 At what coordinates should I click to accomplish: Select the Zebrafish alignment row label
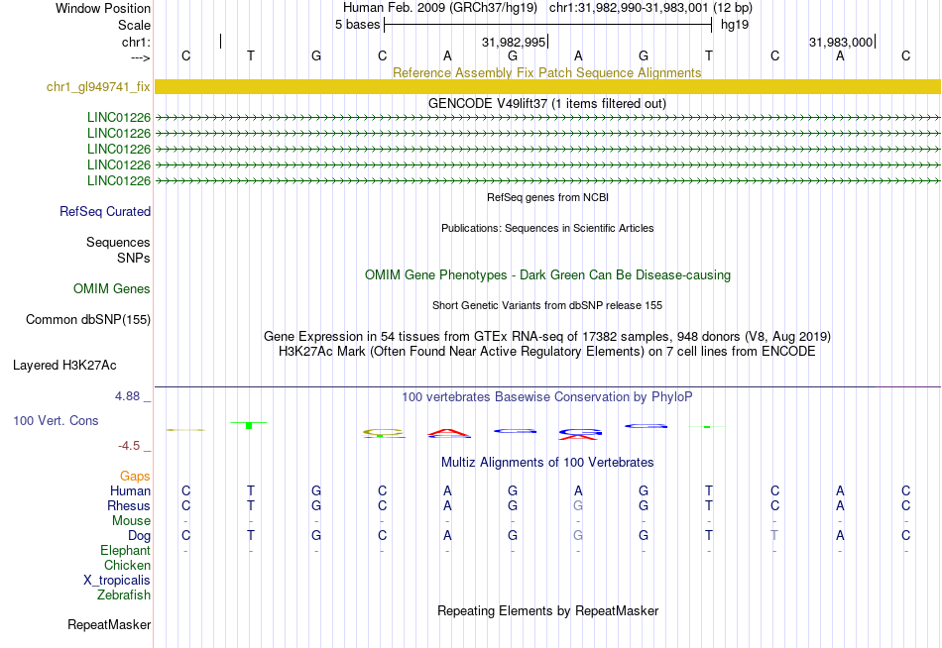click(124, 595)
